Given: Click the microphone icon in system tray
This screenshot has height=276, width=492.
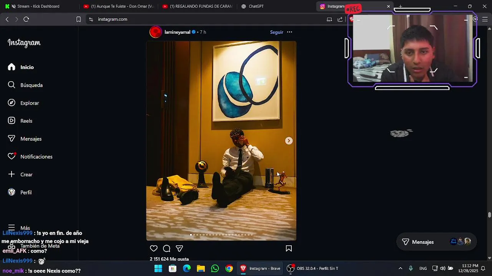Looking at the screenshot, I should (411, 268).
